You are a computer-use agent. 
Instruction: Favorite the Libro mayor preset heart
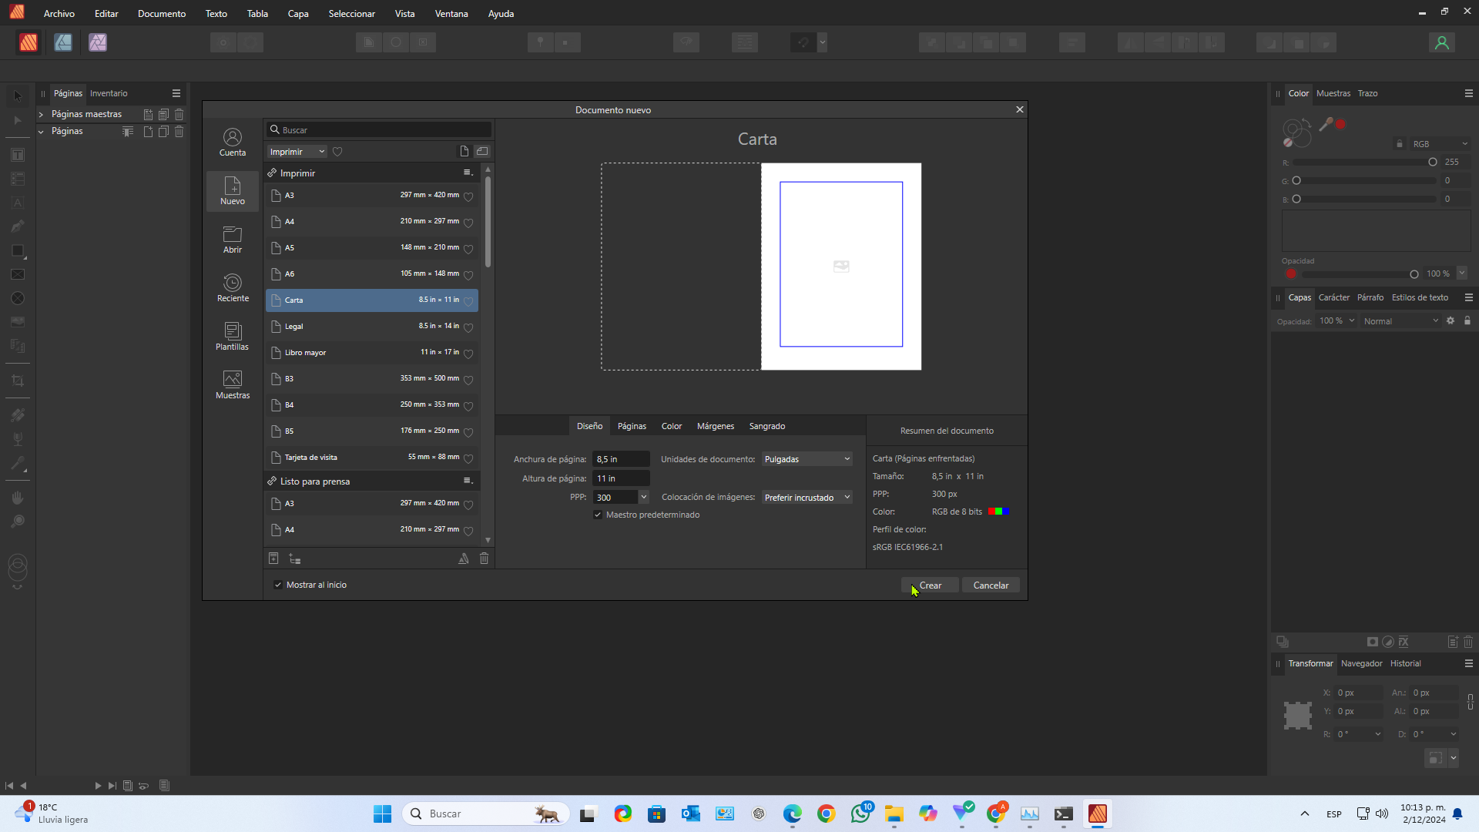coord(468,354)
